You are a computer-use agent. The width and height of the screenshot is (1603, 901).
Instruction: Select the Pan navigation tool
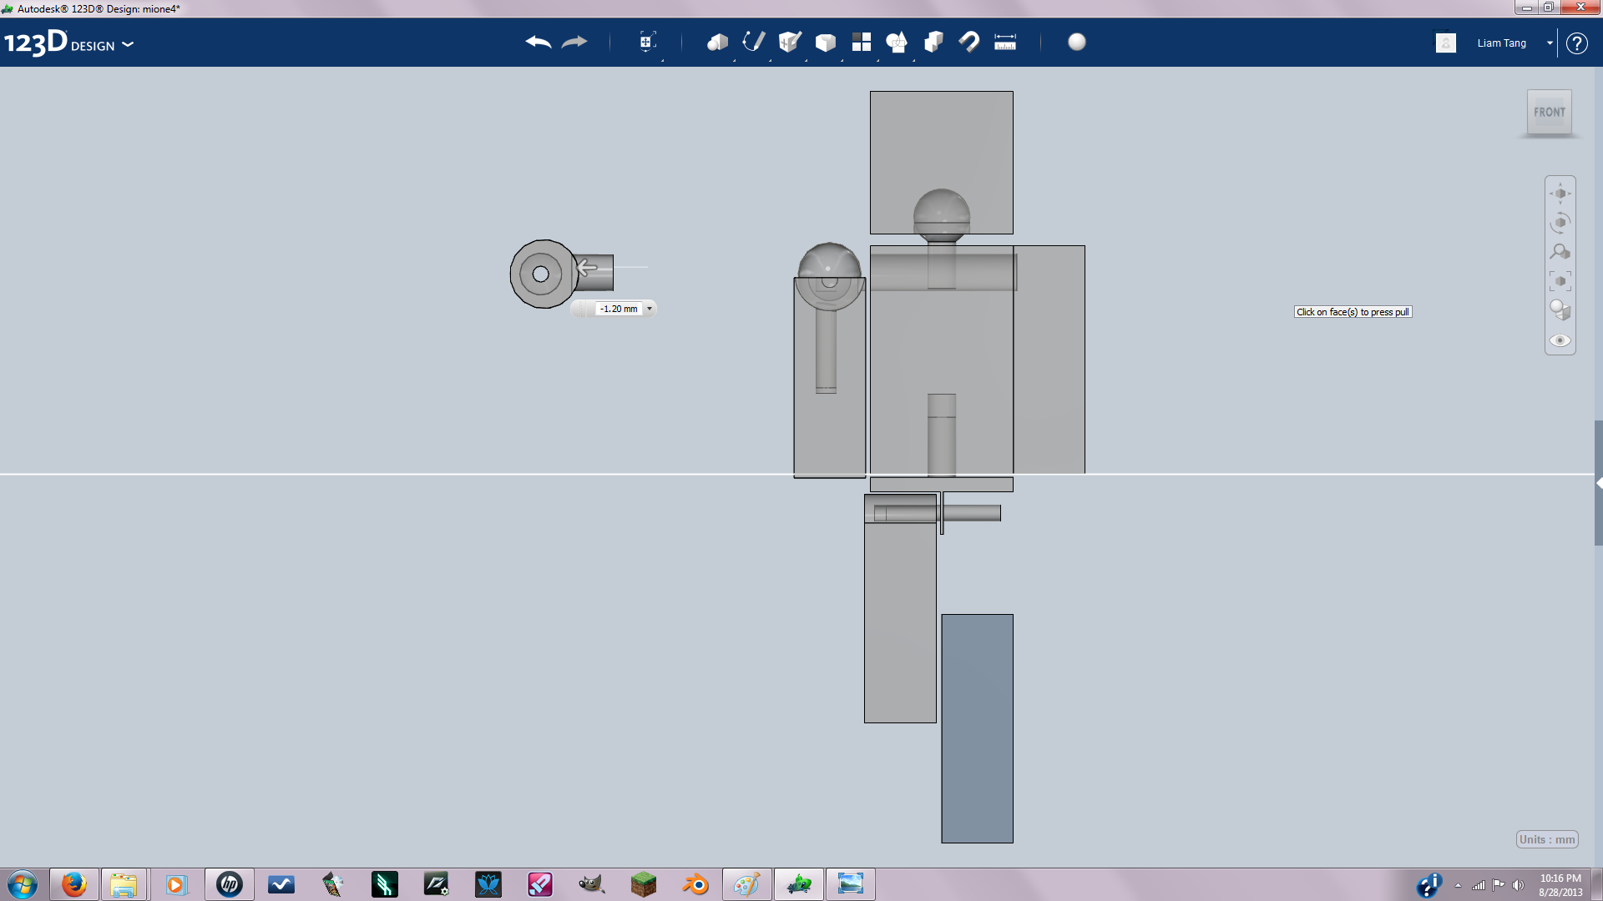[1560, 194]
